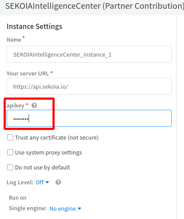Check Use system proxy settings
The image size is (184, 219).
[10, 152]
